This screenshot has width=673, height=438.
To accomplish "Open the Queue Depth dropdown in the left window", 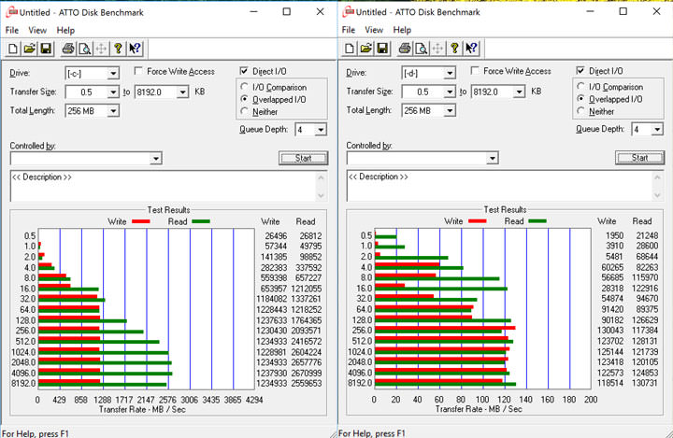I will (x=321, y=130).
